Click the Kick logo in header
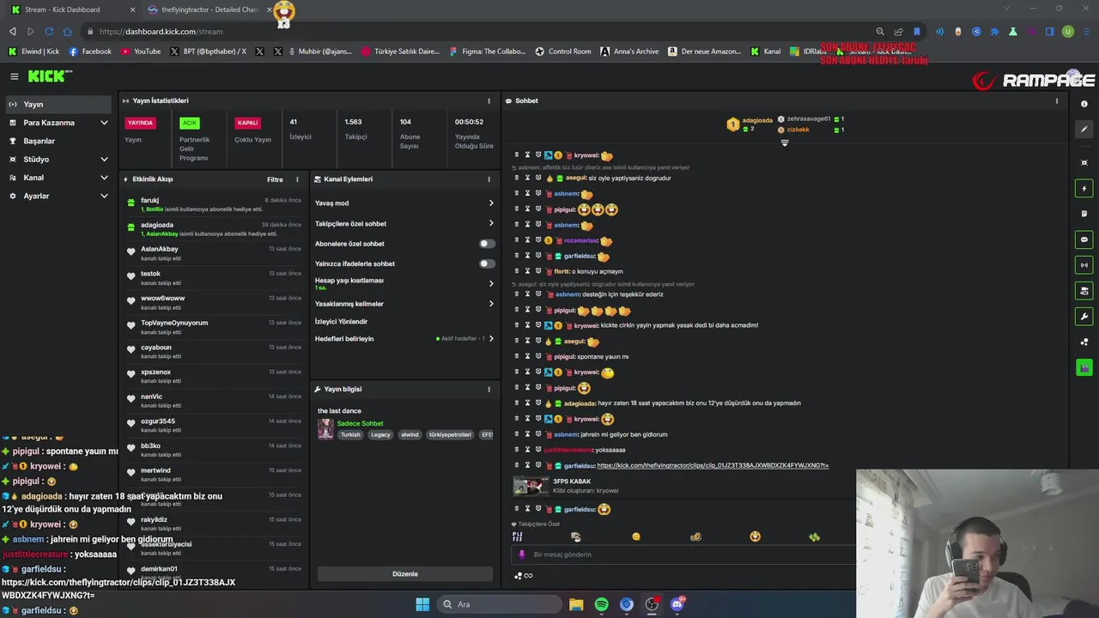 click(50, 76)
